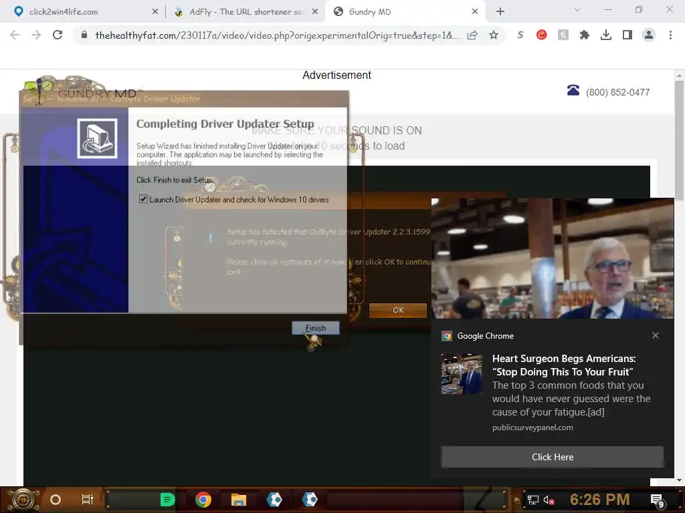View site info via the lock icon
The image size is (685, 513).
pos(84,35)
